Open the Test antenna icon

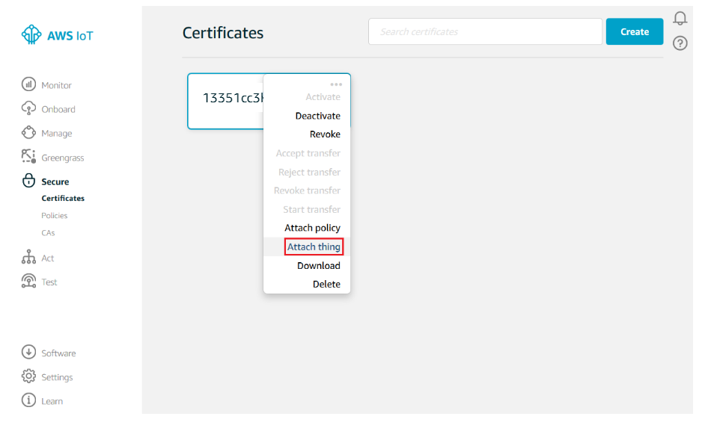[28, 282]
